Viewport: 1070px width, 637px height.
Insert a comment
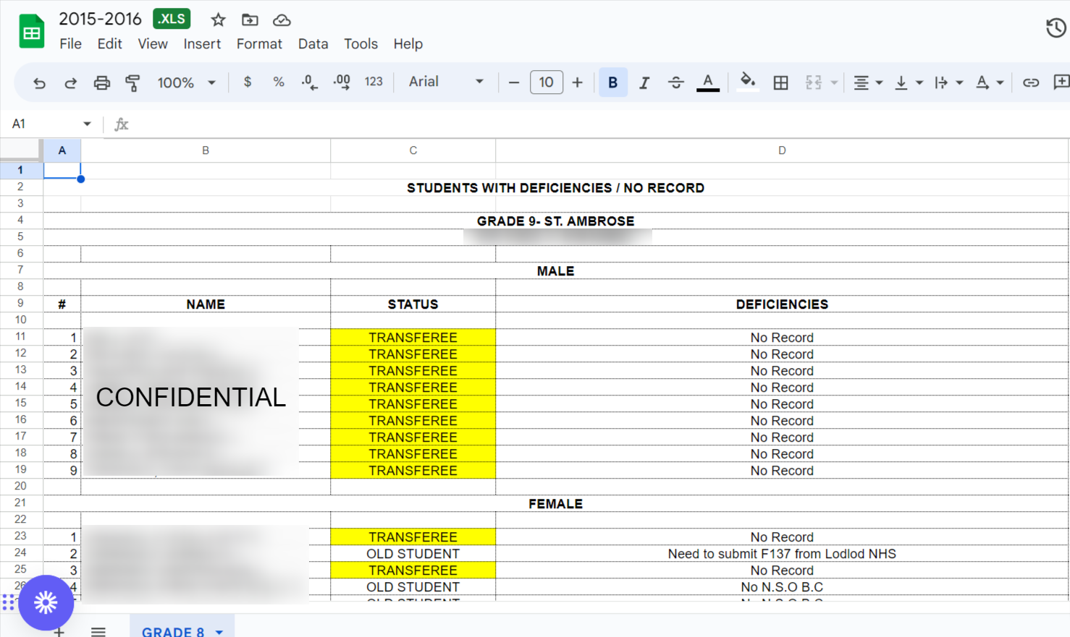(1061, 82)
